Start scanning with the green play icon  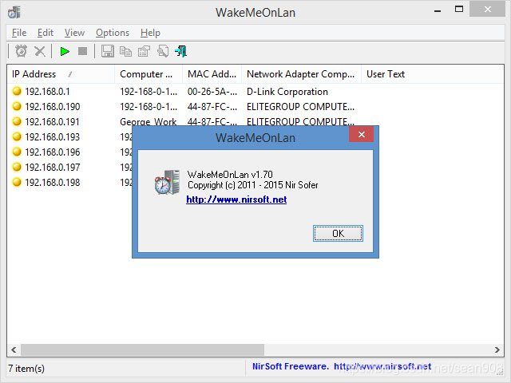(x=65, y=51)
